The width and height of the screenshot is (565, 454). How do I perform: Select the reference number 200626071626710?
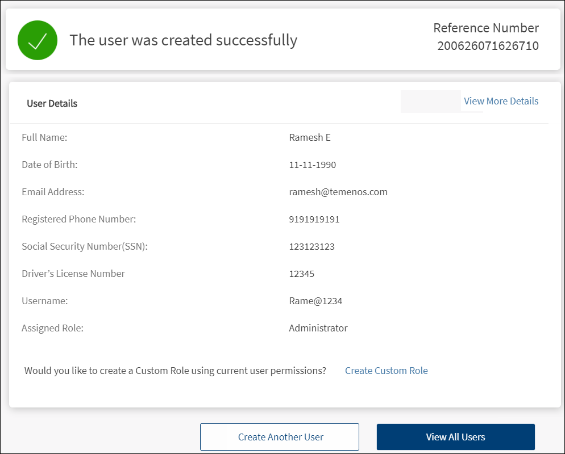tap(488, 46)
